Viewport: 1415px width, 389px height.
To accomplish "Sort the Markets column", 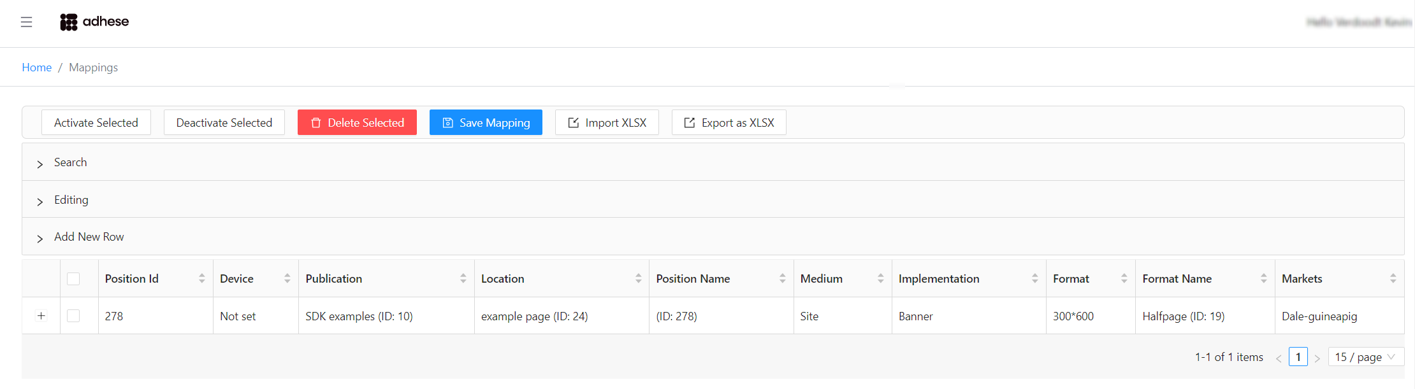I will click(x=1393, y=278).
